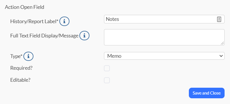
Task: Click the resize grip on the message textarea
Action: 222,43
